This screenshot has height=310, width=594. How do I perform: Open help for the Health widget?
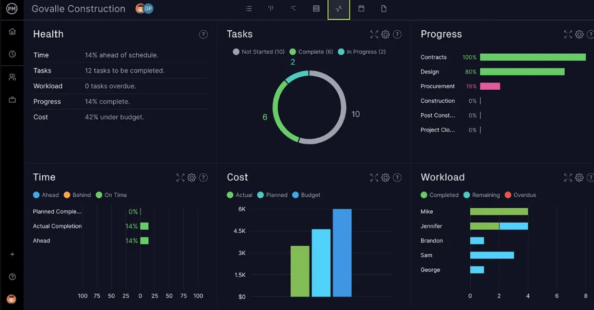[x=204, y=34]
